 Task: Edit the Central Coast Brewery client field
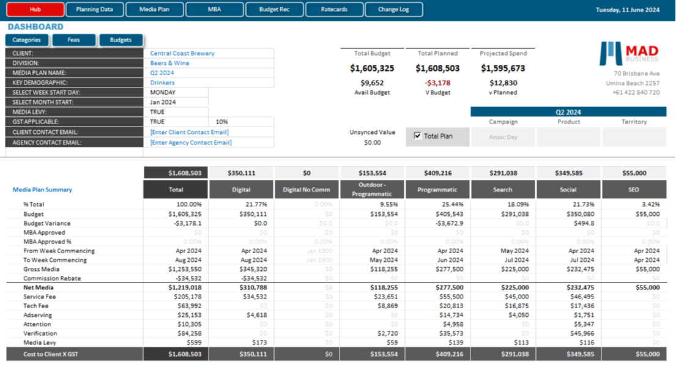(x=210, y=53)
